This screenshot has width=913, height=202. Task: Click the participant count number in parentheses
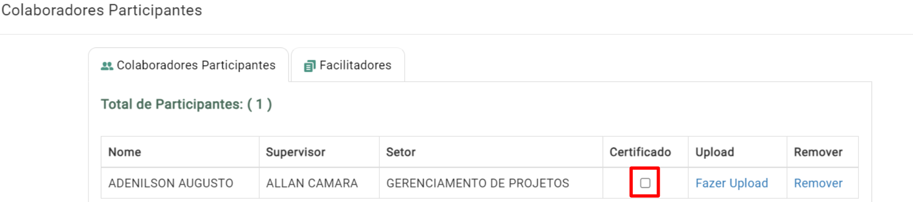point(259,104)
